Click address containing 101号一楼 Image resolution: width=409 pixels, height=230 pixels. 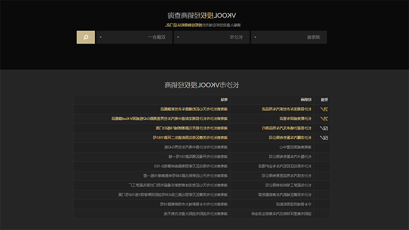point(198,157)
